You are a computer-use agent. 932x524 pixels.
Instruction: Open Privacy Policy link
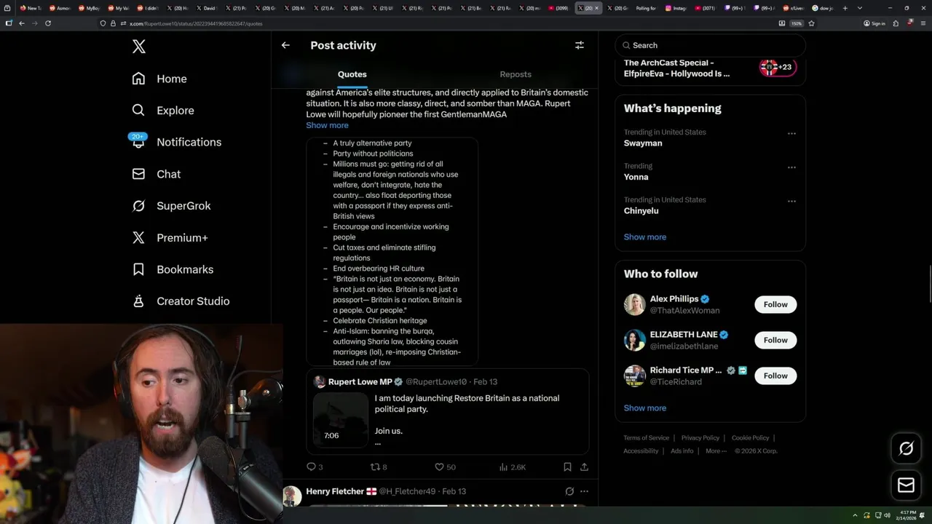point(700,437)
